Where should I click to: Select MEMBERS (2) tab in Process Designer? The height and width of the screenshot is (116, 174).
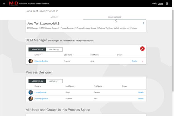click(37, 81)
